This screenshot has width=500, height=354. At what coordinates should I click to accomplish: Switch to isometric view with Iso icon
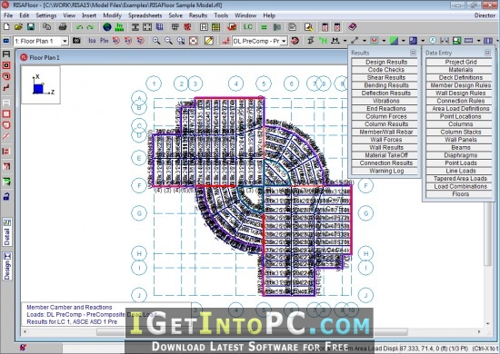click(x=92, y=41)
